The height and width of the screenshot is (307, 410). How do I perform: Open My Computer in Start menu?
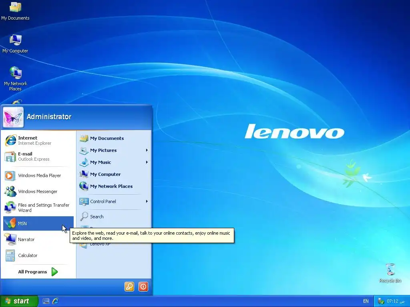click(x=114, y=174)
